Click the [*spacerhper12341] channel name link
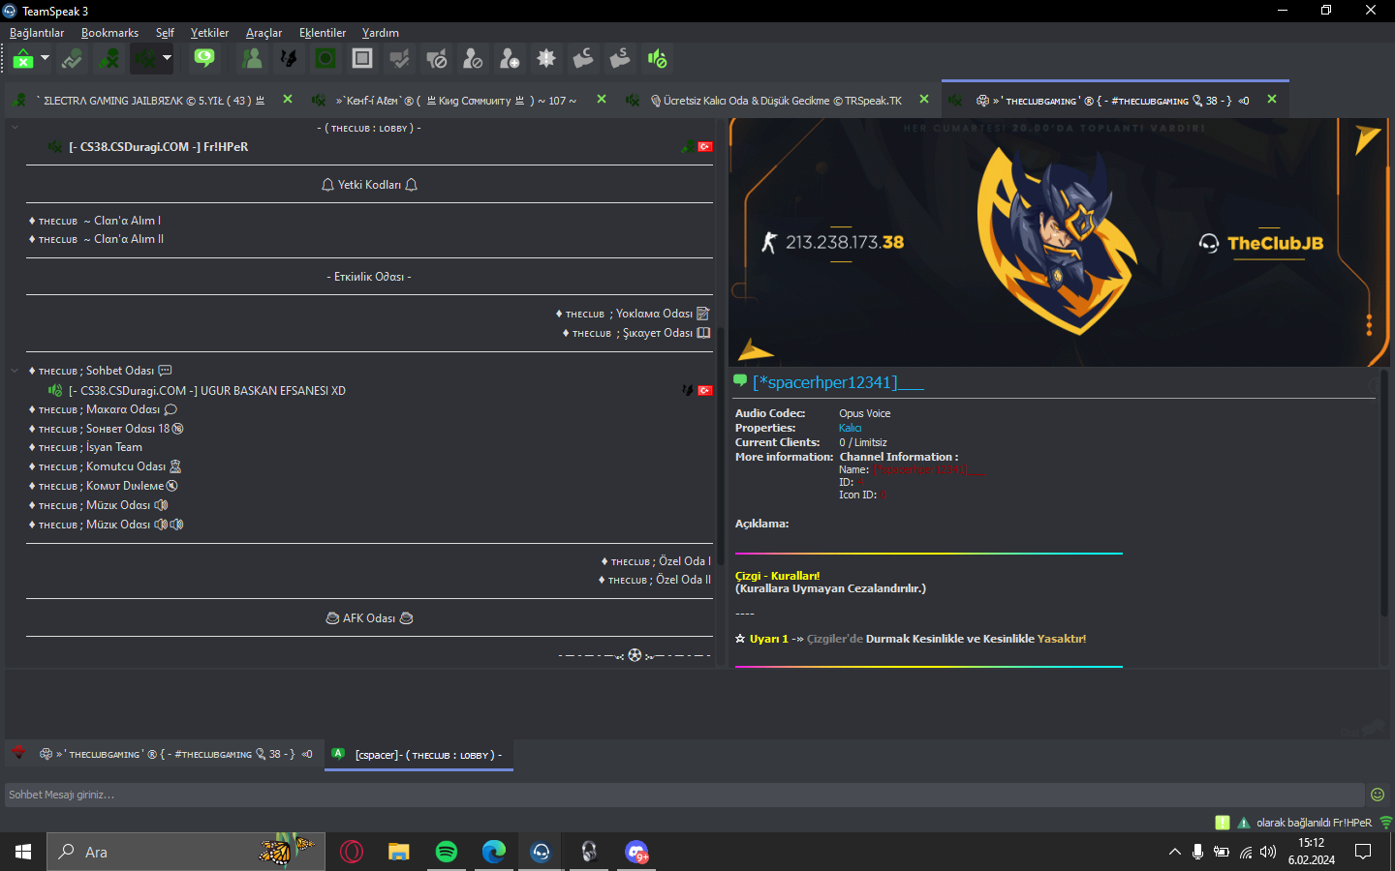 (x=838, y=382)
